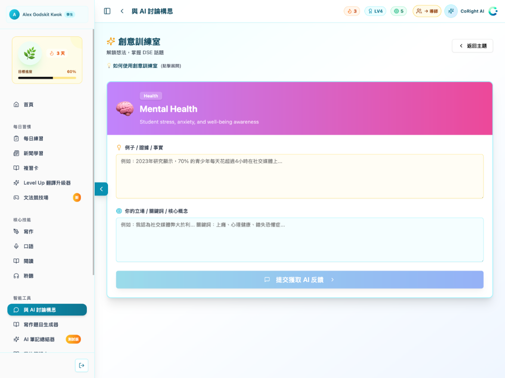Image resolution: width=505 pixels, height=378 pixels.
Task: Click the clipboard icon beside 每日練習
Action: pyautogui.click(x=16, y=138)
